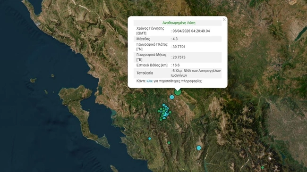307x172 pixels.
Task: Select the large cyan marker southeast near the lake
Action: click(199, 148)
